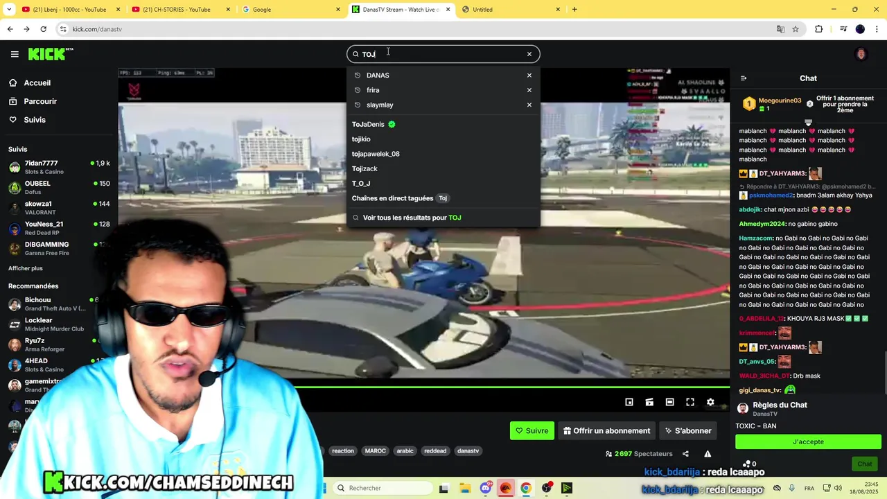Remove frira from search history

click(529, 90)
